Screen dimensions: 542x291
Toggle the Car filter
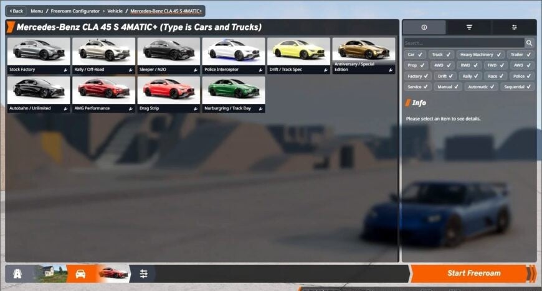pos(414,55)
